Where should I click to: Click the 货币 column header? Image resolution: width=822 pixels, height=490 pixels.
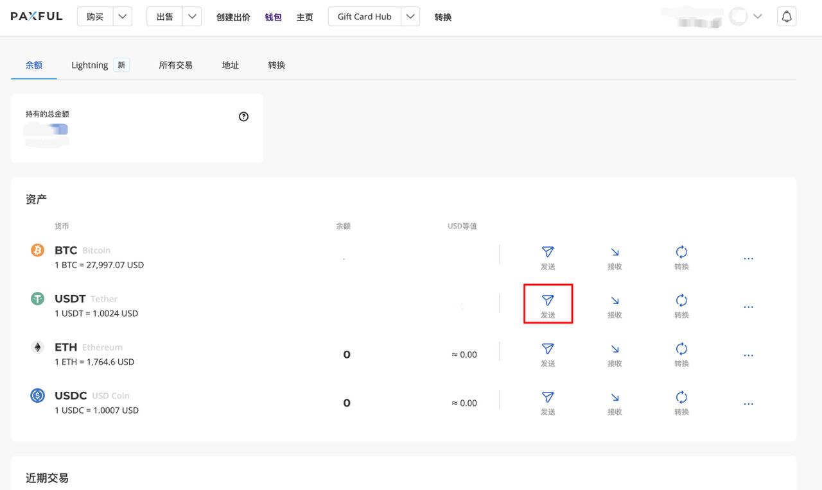tap(62, 226)
